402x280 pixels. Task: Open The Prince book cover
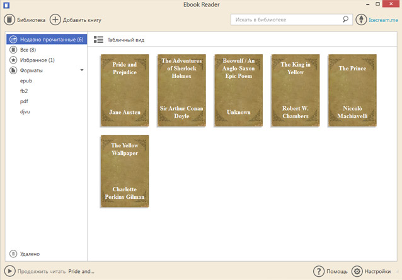[x=352, y=91]
